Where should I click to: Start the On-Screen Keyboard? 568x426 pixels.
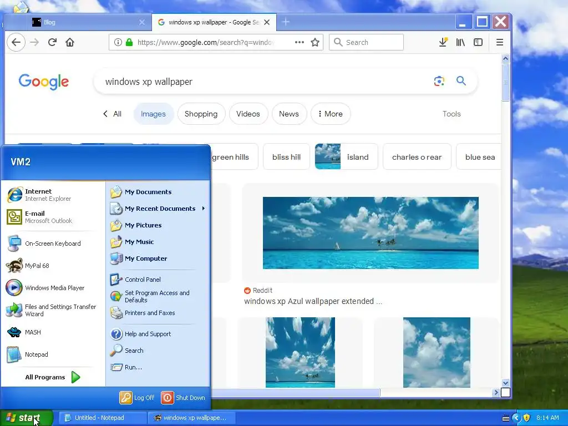[x=54, y=244]
